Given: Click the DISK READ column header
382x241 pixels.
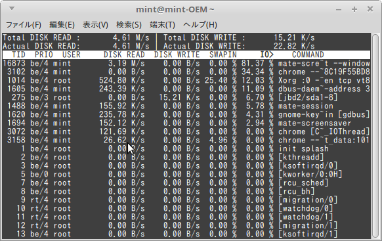Looking at the screenshot, I should coord(124,55).
